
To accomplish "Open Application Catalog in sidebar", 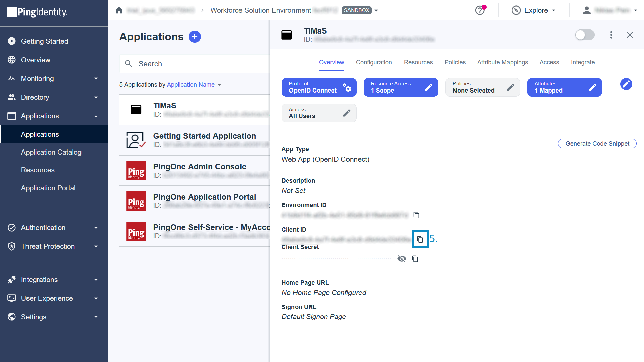I will (51, 152).
